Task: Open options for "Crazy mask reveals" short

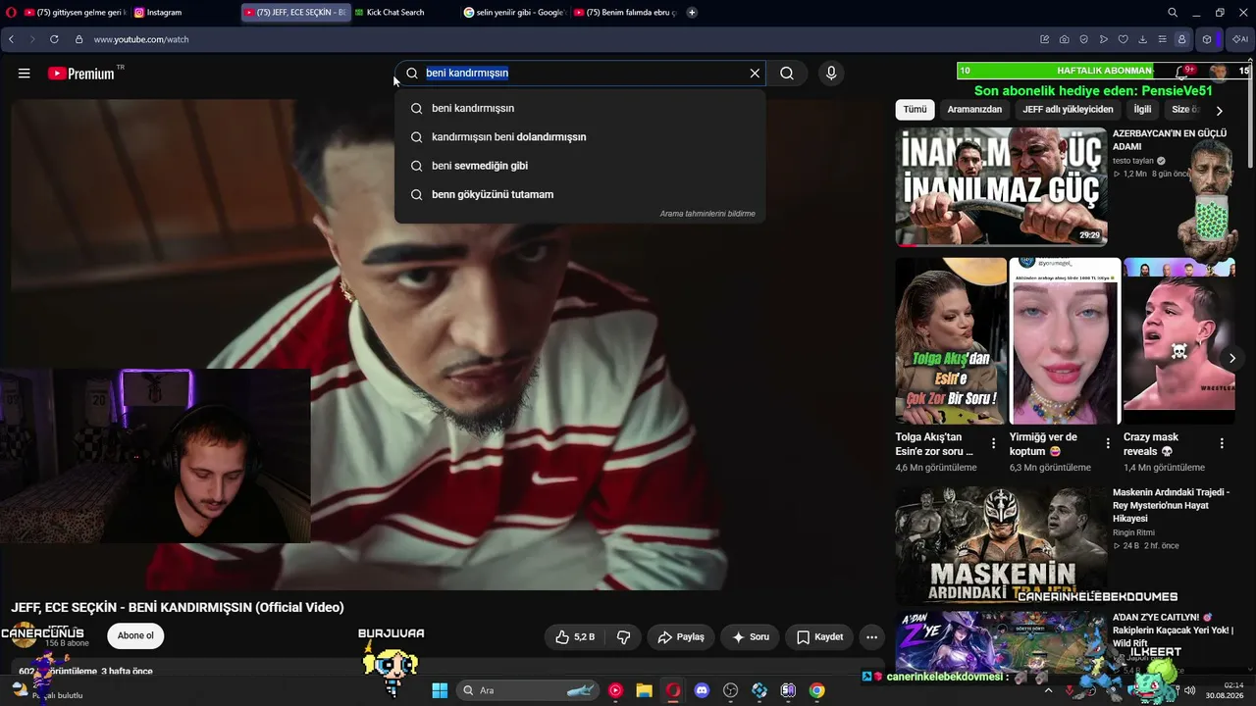Action: click(x=1222, y=443)
